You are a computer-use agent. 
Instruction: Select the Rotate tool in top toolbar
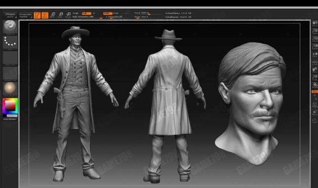point(69,15)
